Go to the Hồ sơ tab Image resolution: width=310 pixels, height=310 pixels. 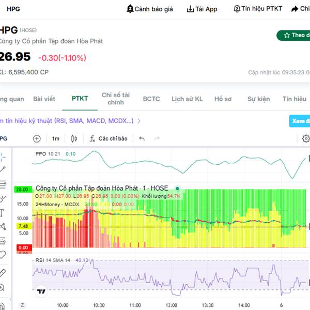coord(223,99)
